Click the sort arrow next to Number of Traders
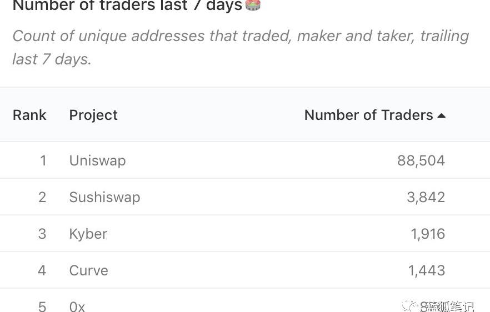The image size is (490, 312). pyautogui.click(x=442, y=115)
